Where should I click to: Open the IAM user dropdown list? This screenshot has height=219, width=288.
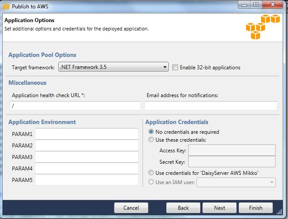[x=236, y=182]
